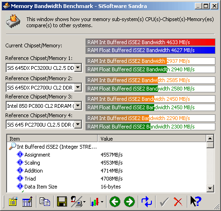Image resolution: width=221 pixels, height=211 pixels.
Task: Click the green Back arrow button
Action: coord(115,202)
